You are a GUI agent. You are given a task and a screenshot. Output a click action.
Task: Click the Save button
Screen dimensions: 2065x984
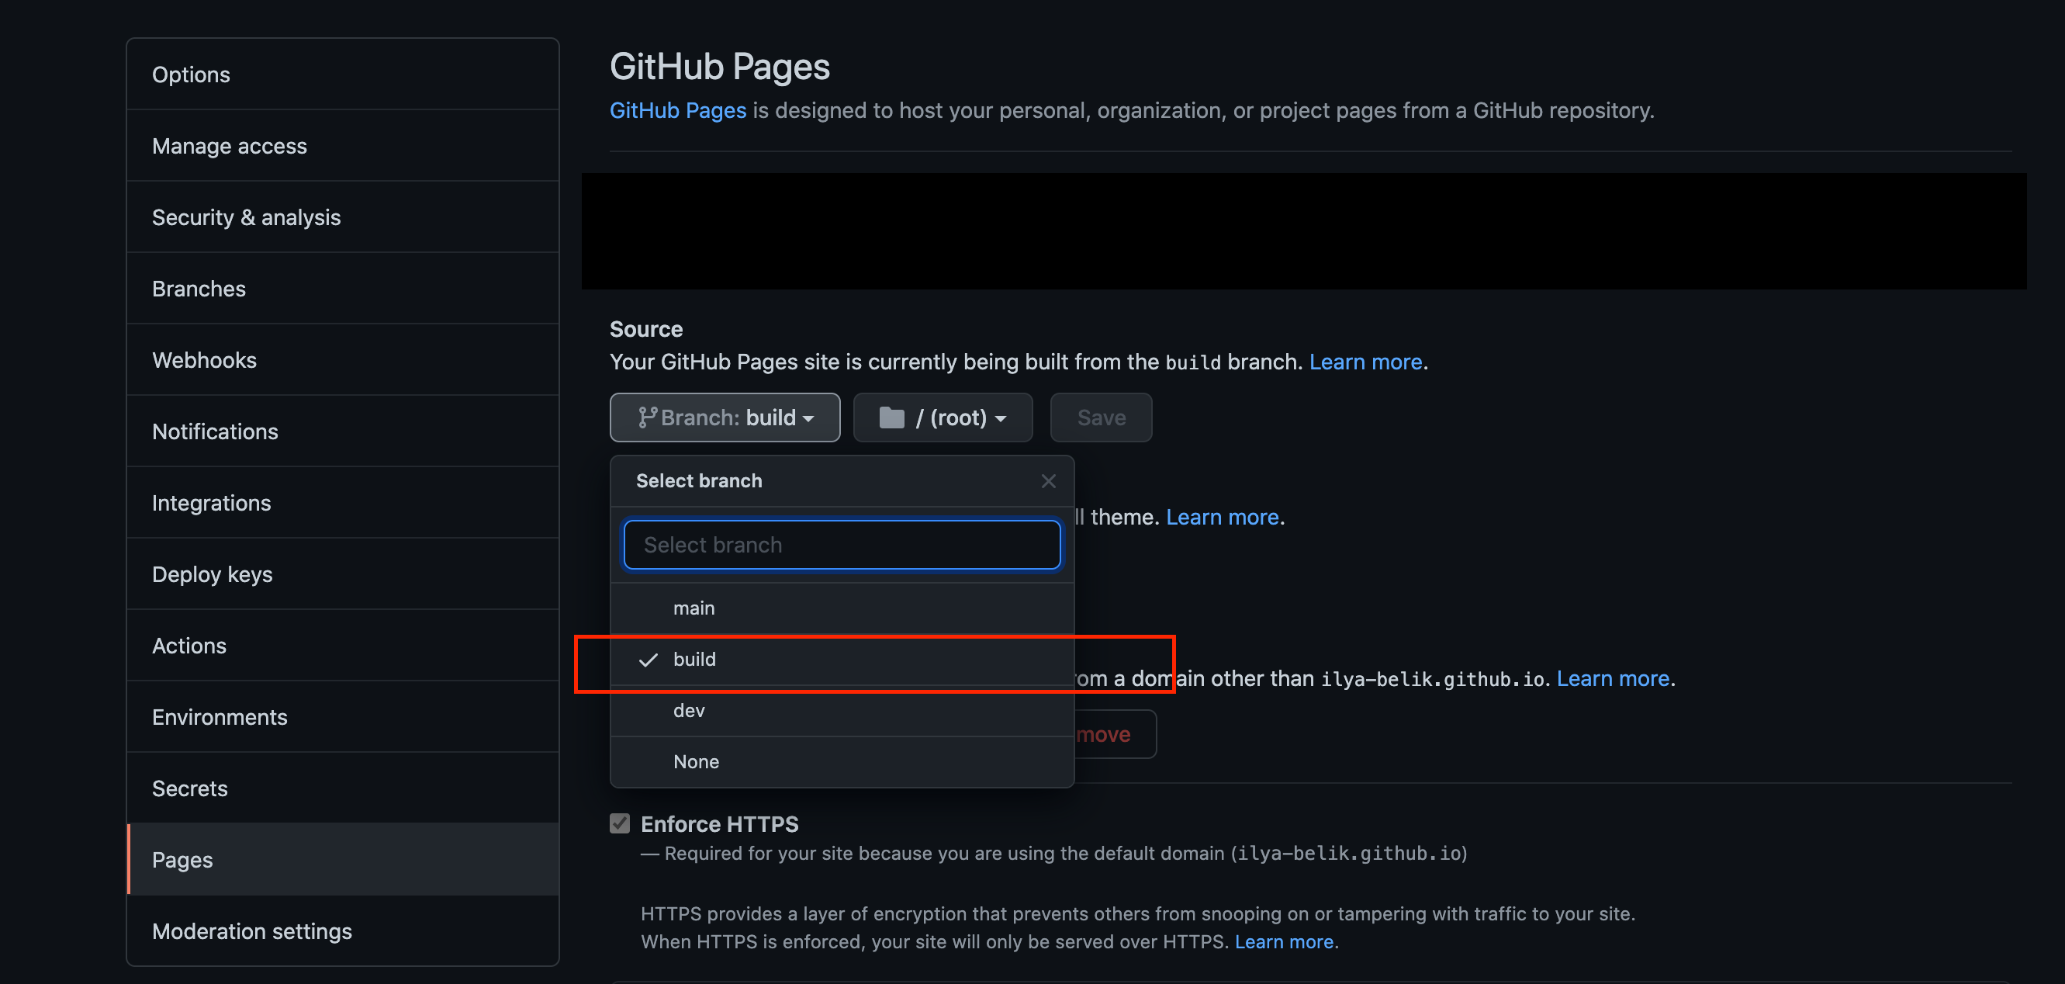(x=1101, y=418)
